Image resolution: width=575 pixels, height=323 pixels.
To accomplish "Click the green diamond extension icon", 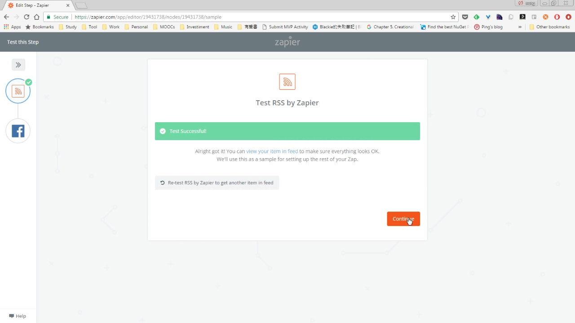I will (x=477, y=17).
